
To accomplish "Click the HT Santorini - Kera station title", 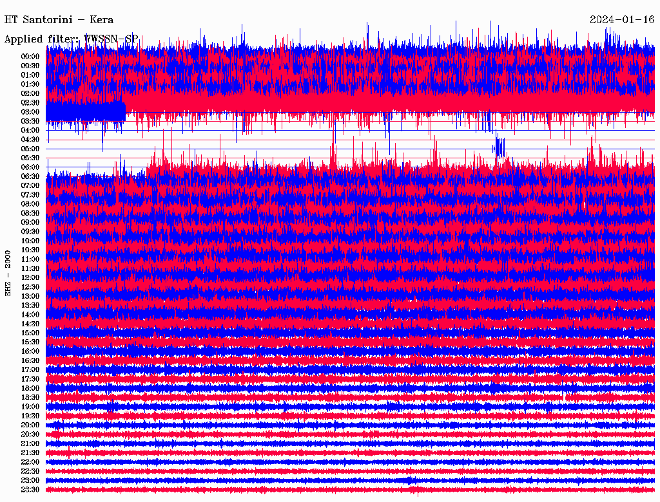I will pos(59,20).
